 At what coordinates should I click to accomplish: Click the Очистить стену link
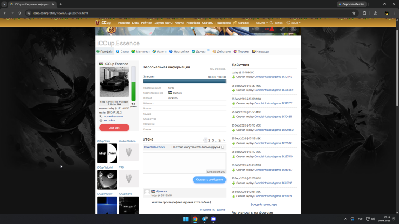coord(154,147)
